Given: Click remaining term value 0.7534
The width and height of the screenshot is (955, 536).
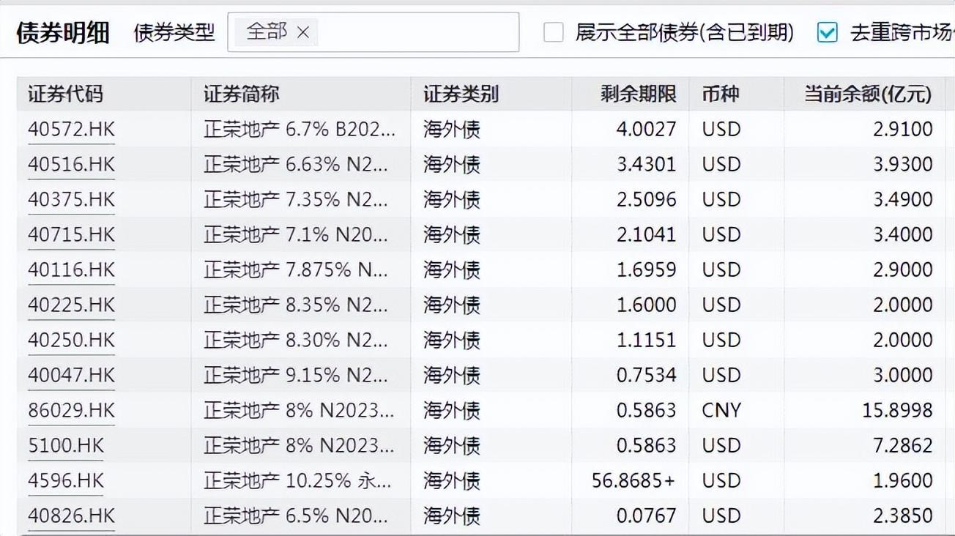Looking at the screenshot, I should 647,376.
